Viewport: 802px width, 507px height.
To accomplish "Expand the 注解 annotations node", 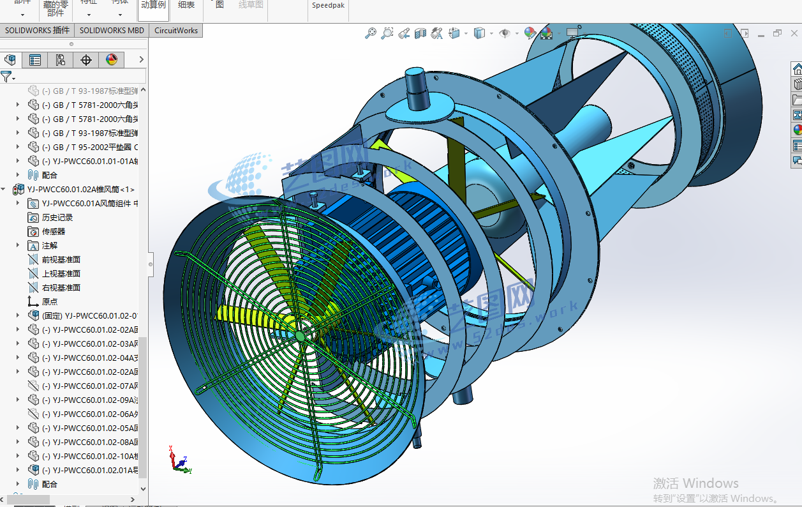I will (x=19, y=245).
